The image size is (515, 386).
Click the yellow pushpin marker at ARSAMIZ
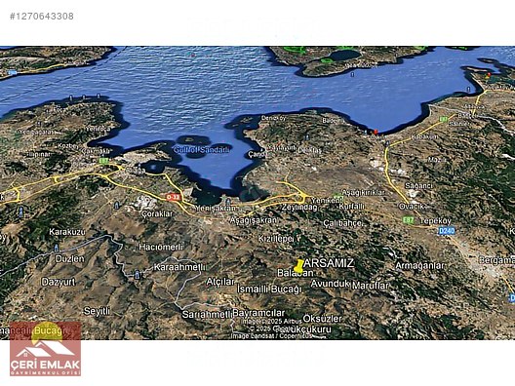[x=298, y=265]
